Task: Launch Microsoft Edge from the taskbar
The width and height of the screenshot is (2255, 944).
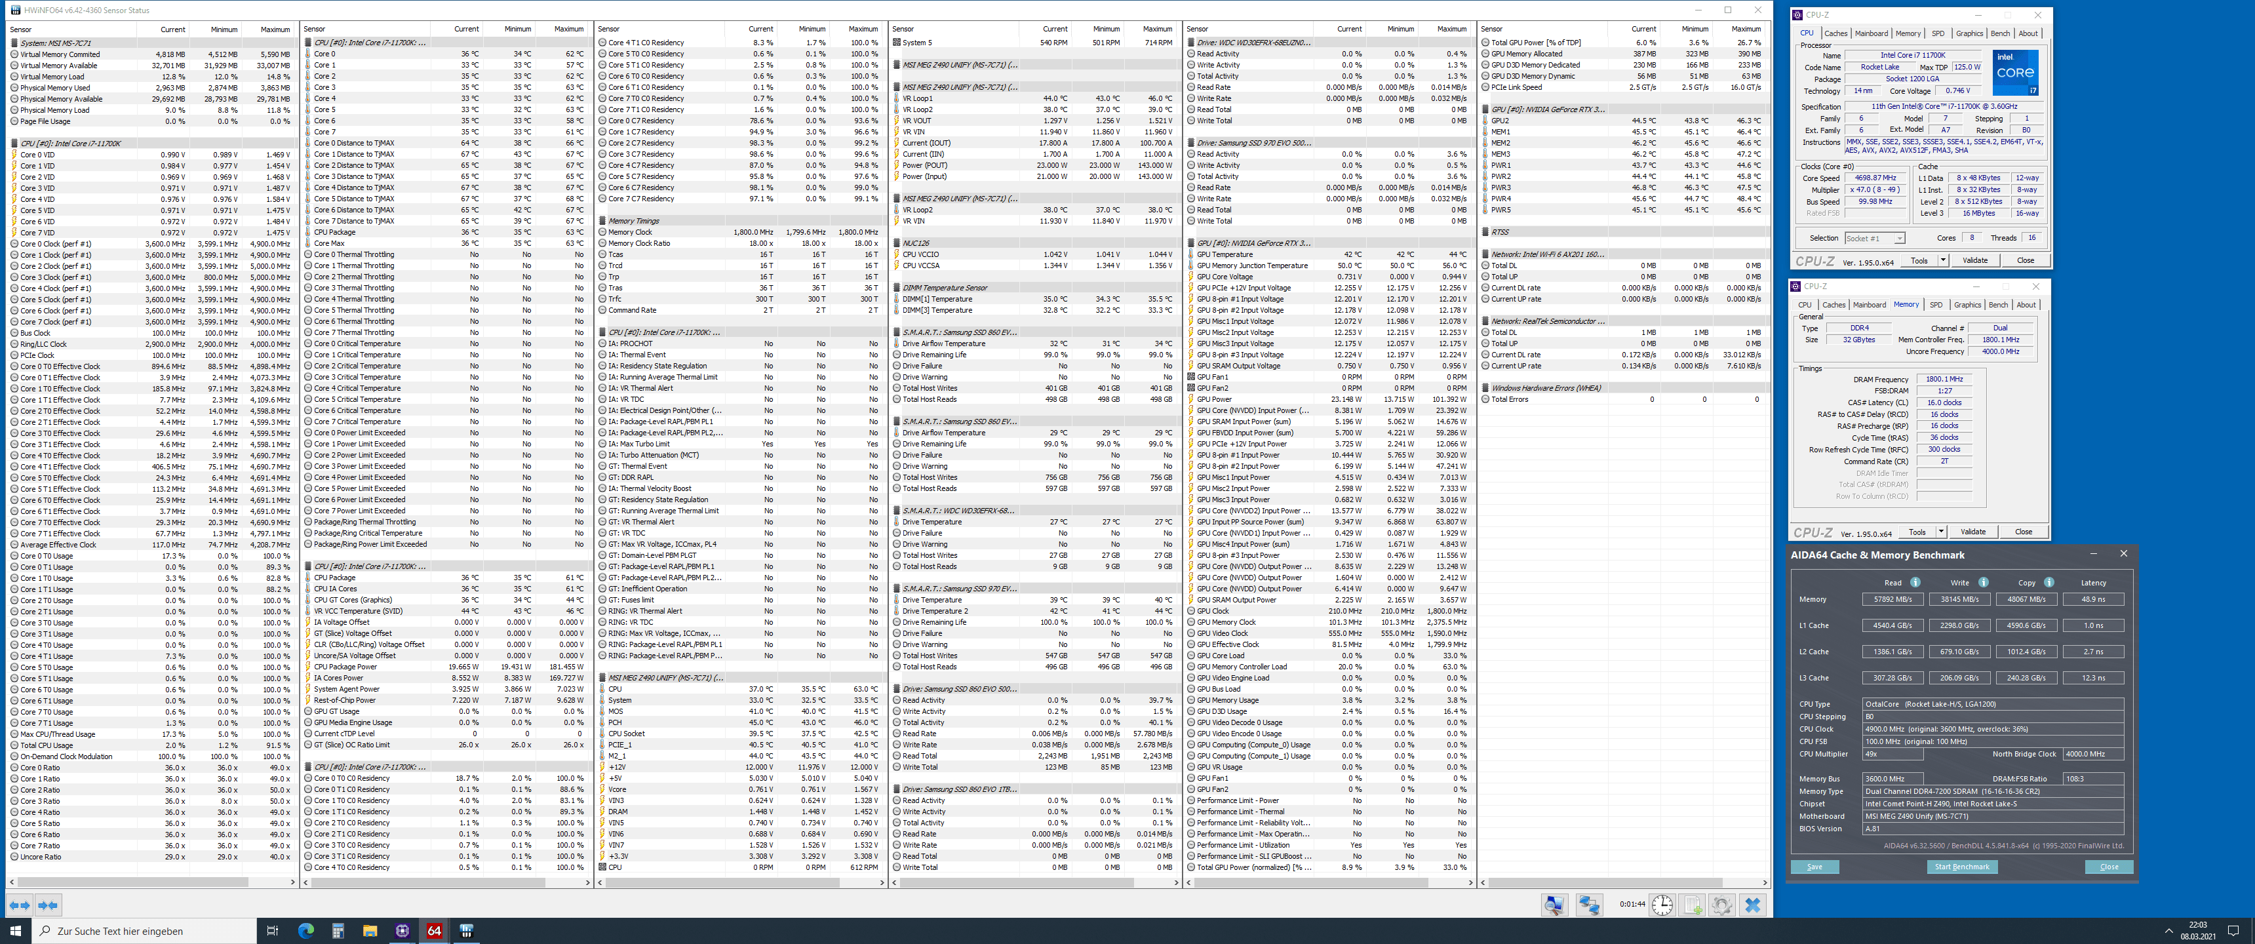Action: click(305, 931)
